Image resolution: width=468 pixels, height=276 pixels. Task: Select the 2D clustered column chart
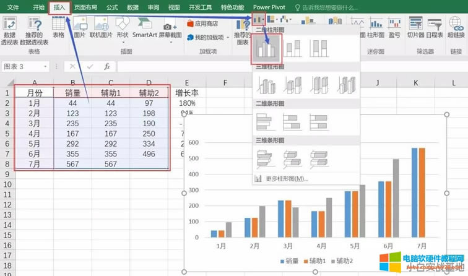[267, 50]
